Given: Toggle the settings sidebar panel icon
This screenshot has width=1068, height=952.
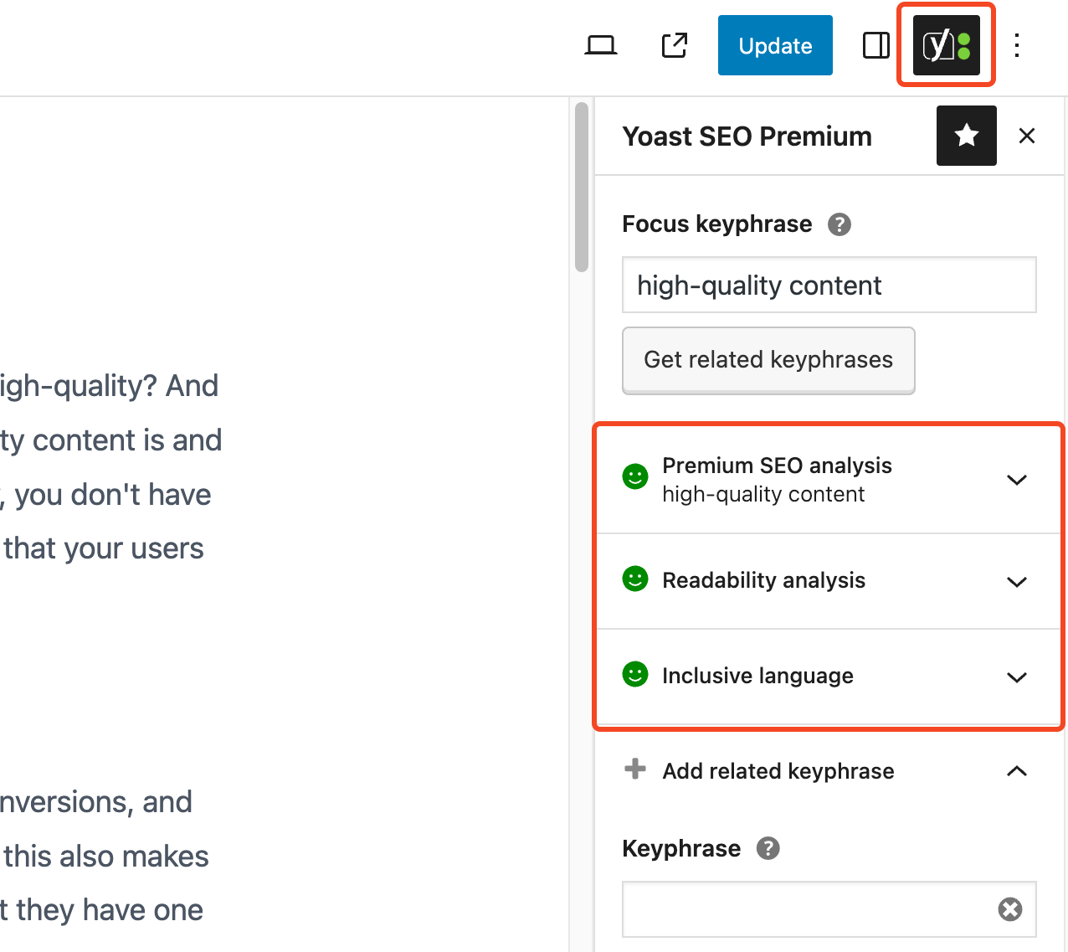Looking at the screenshot, I should click(x=876, y=46).
